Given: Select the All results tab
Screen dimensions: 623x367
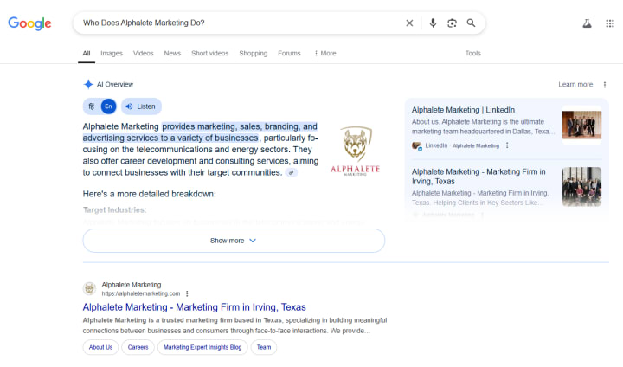Looking at the screenshot, I should [x=87, y=54].
